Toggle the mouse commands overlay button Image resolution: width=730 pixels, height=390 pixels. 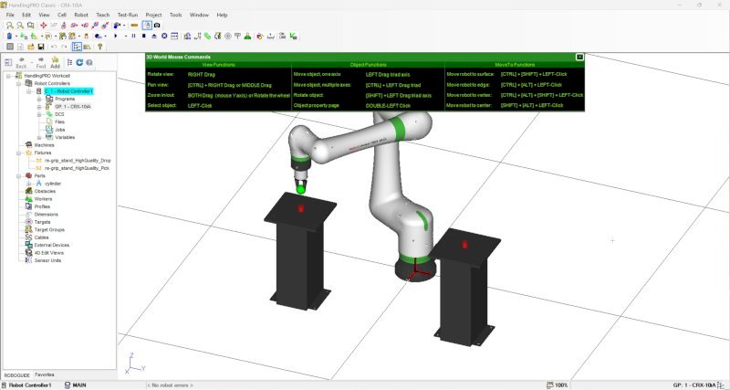tap(147, 26)
